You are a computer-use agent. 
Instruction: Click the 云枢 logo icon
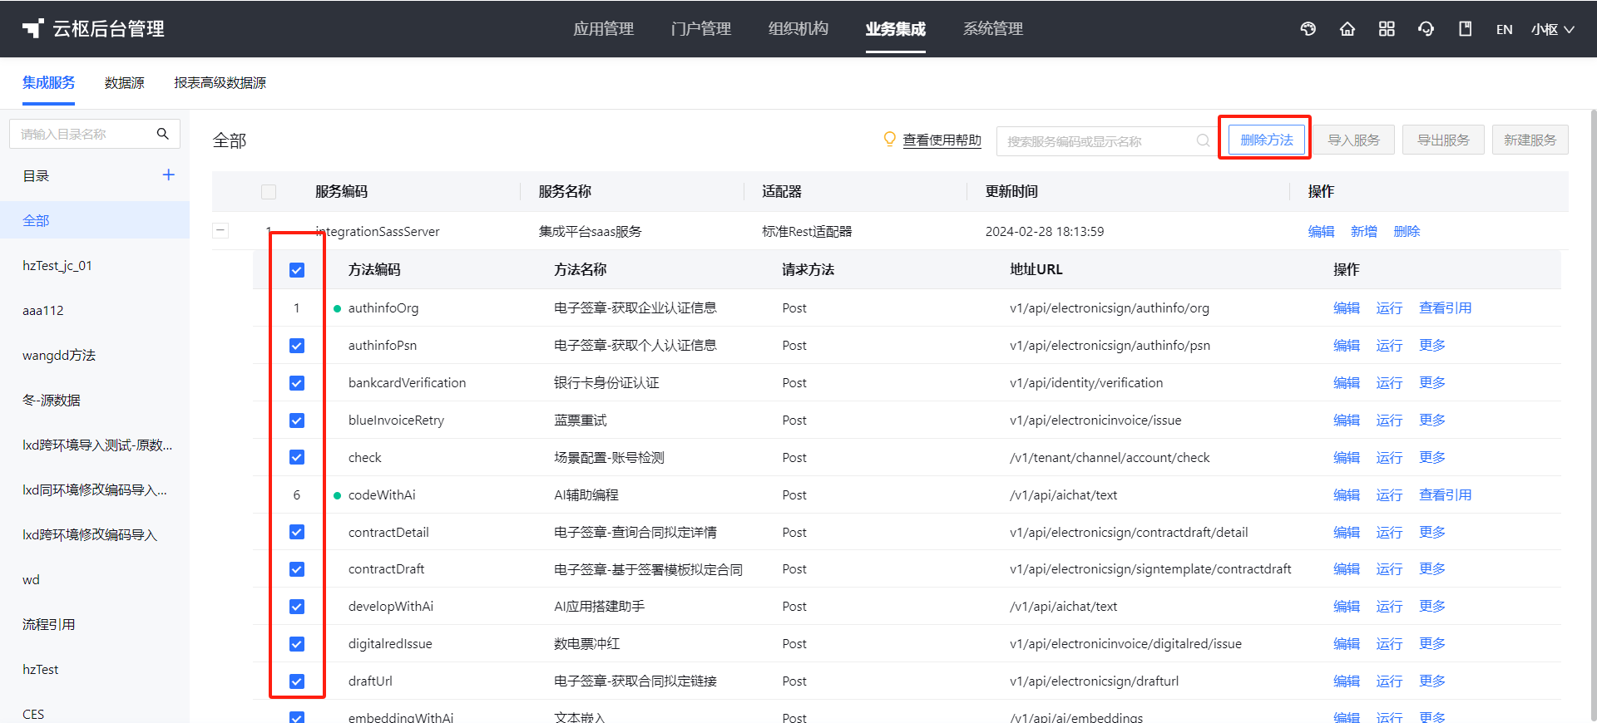pos(32,29)
